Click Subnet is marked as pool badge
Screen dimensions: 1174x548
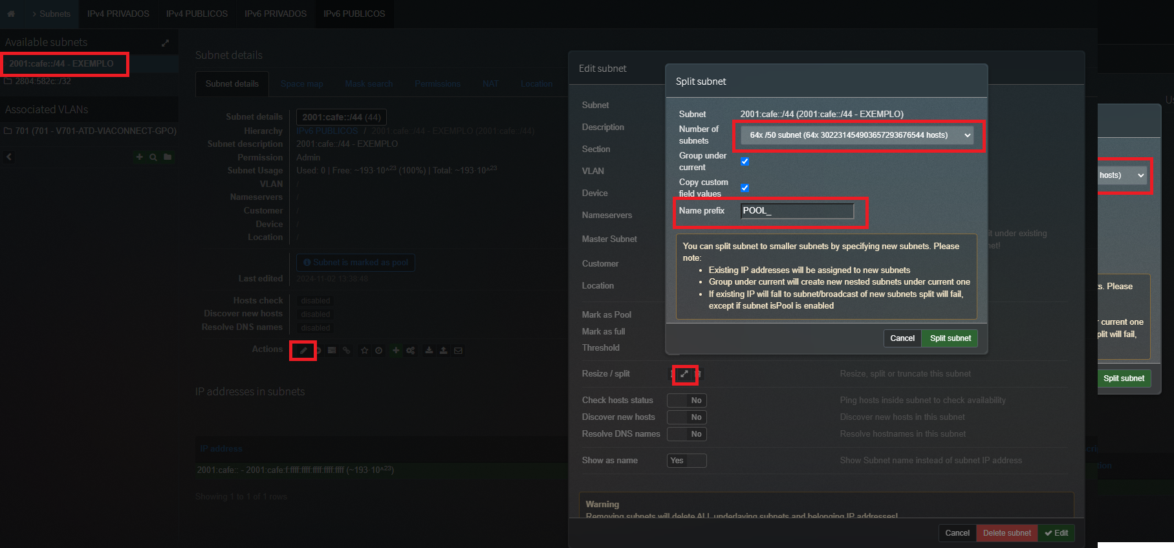(x=356, y=263)
